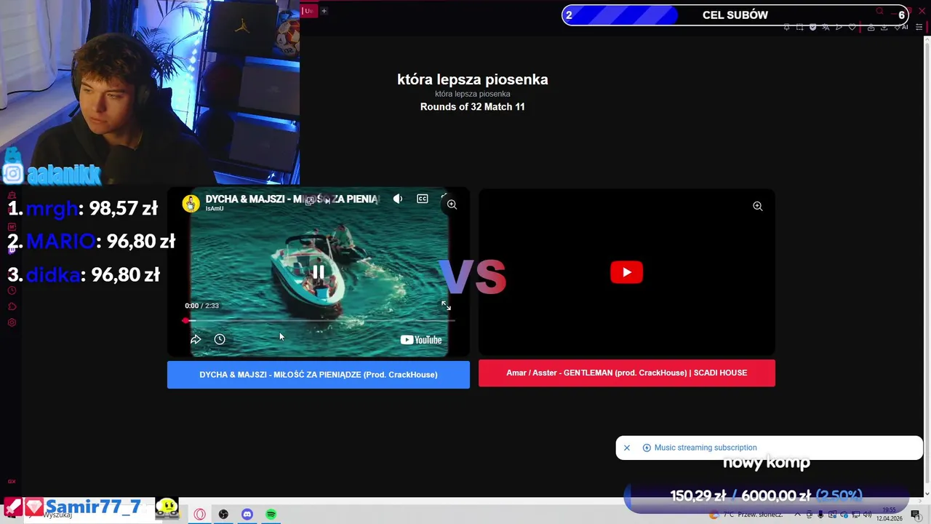
Task: Click the 'Rounds of 32 Match 11' text
Action: click(473, 107)
